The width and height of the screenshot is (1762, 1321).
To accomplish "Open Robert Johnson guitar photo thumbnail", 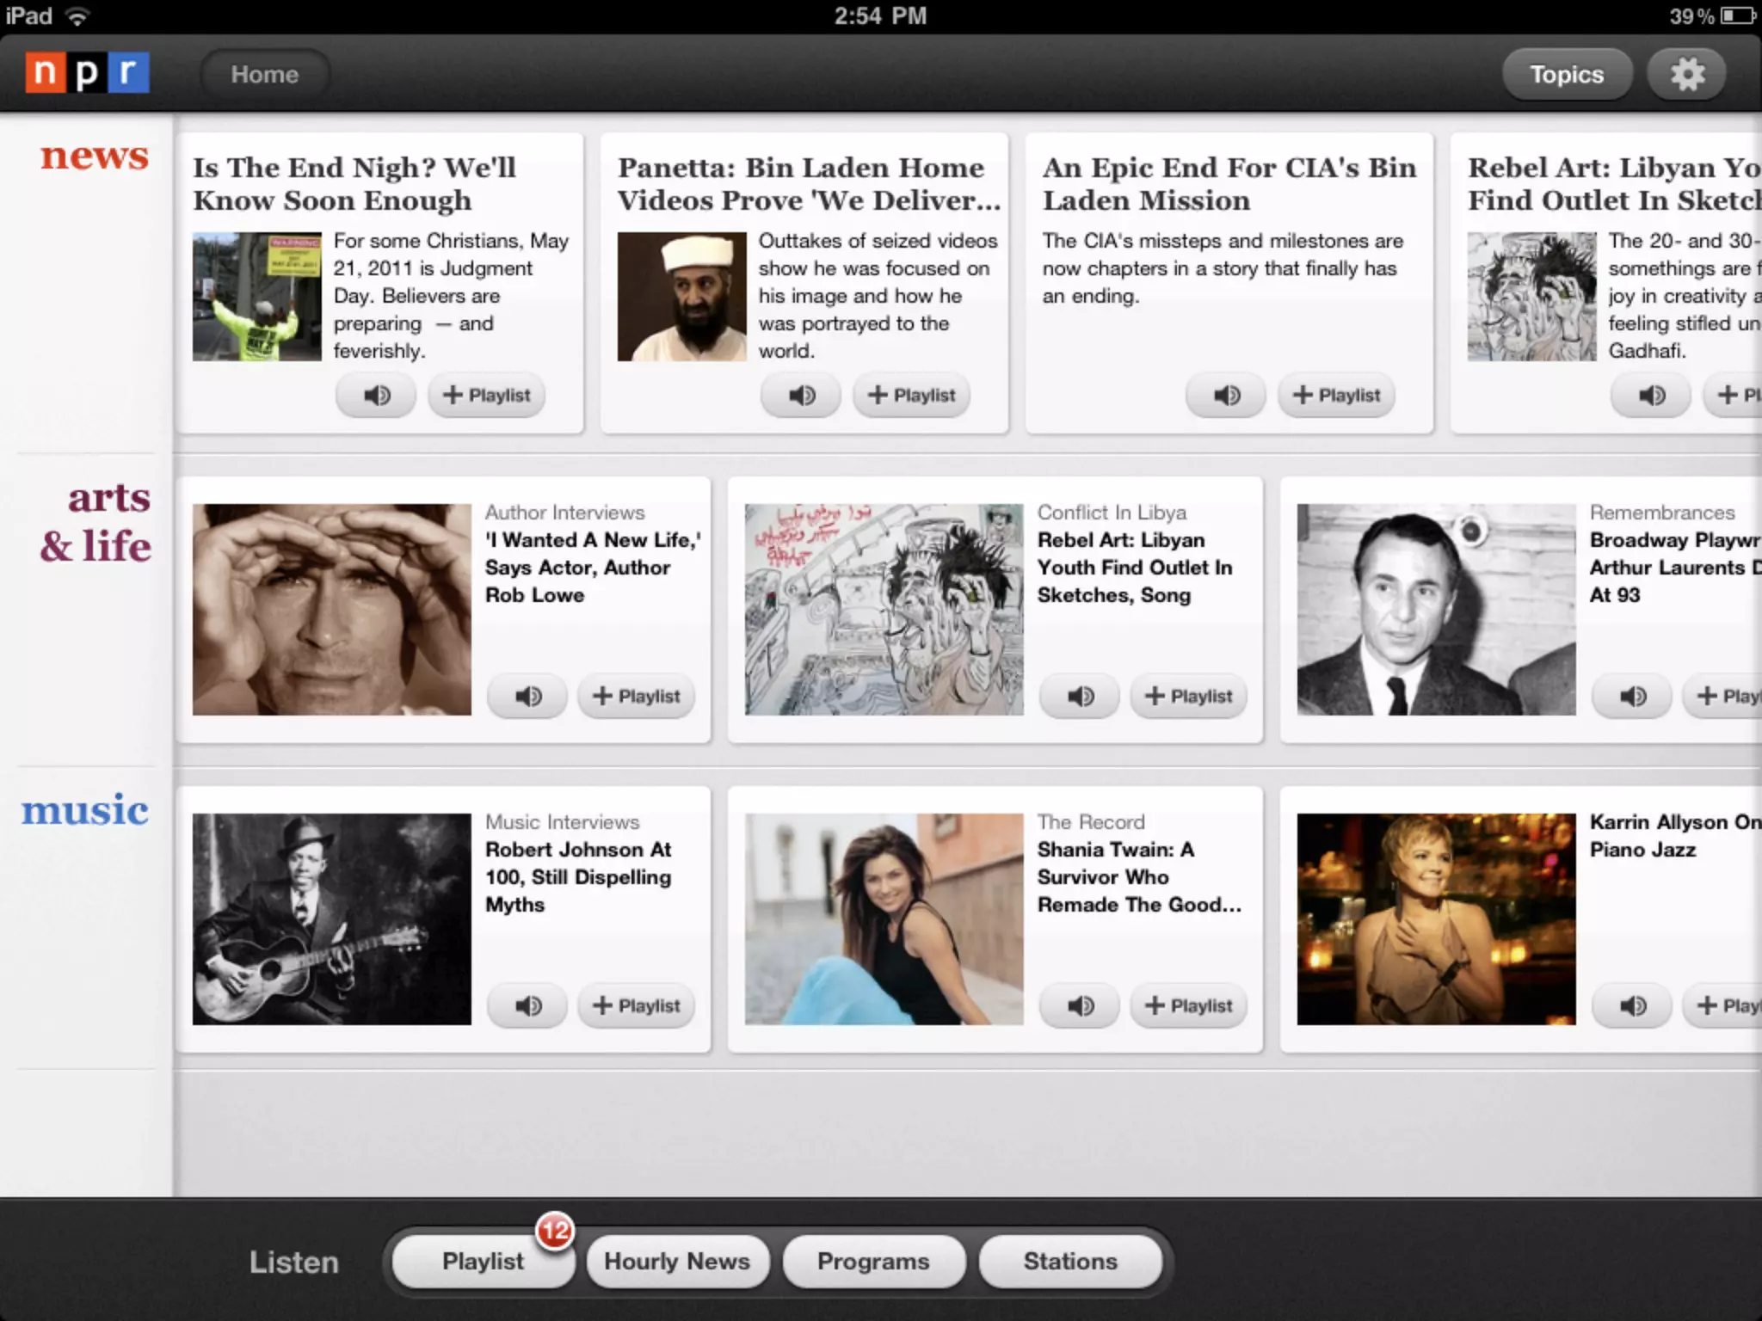I will point(332,919).
